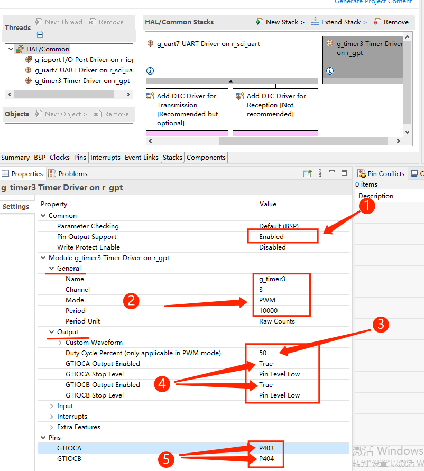
Task: Toggle Pin Output Support Enabled value
Action: (x=271, y=237)
